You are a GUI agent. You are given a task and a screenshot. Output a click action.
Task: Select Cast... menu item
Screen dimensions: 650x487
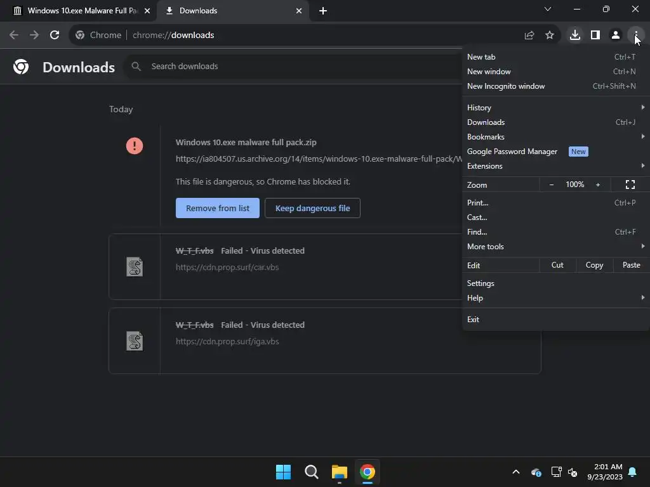click(x=556, y=217)
